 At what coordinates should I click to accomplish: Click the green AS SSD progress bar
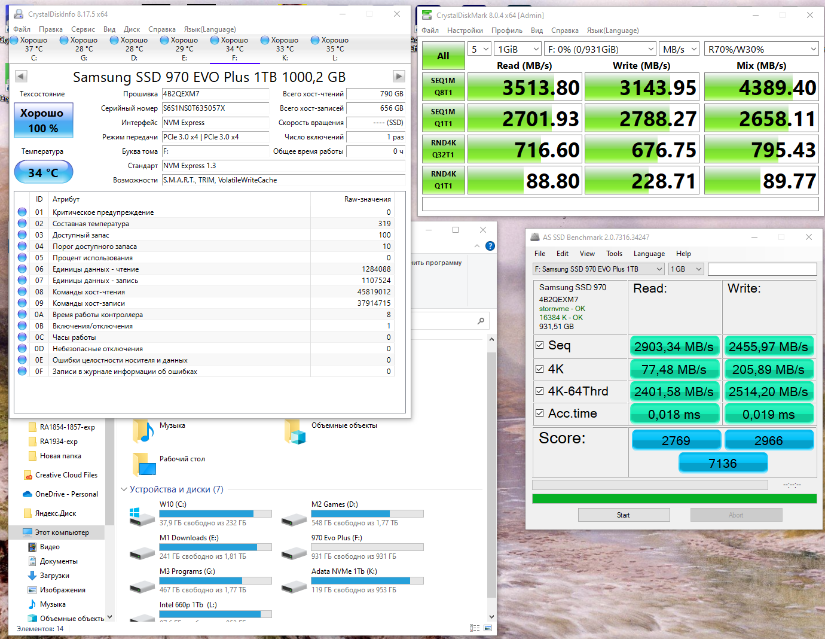point(674,498)
